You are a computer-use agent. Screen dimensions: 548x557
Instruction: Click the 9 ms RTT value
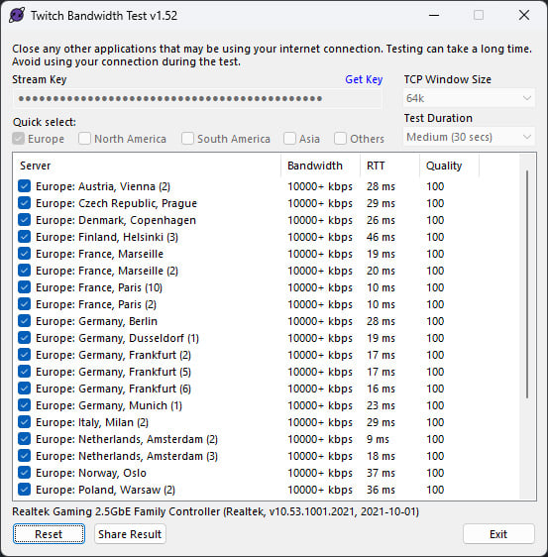(x=378, y=439)
